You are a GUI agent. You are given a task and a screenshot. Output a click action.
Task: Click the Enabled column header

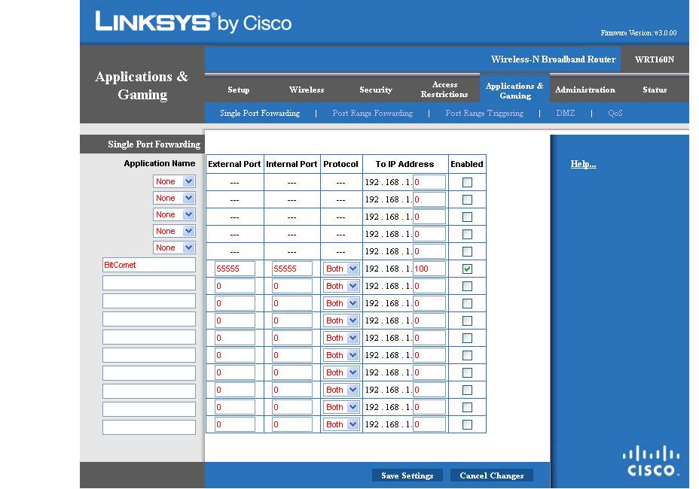tap(467, 164)
